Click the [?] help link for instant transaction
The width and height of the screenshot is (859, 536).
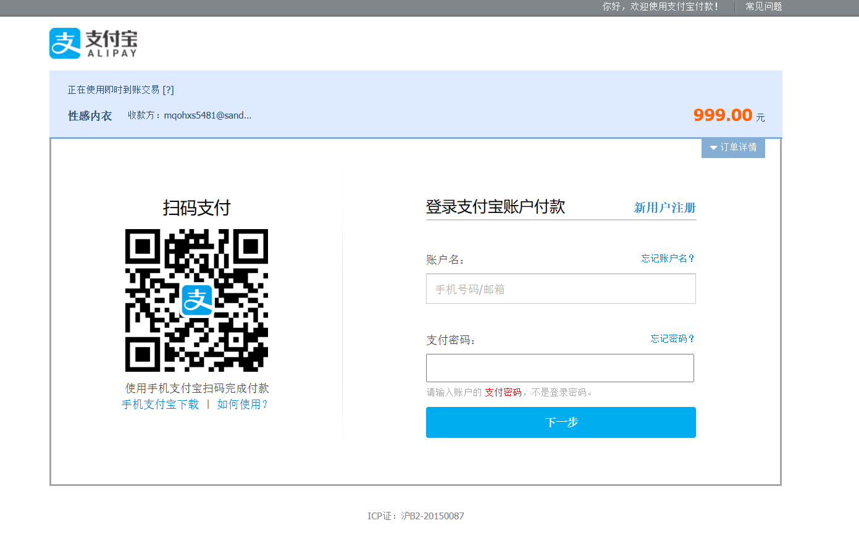coord(168,90)
